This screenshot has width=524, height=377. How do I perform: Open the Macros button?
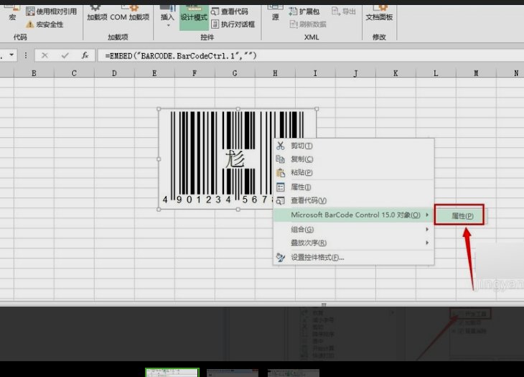click(x=12, y=14)
